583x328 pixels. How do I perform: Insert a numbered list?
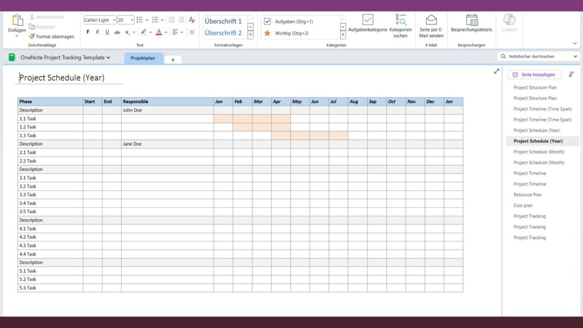(x=155, y=20)
